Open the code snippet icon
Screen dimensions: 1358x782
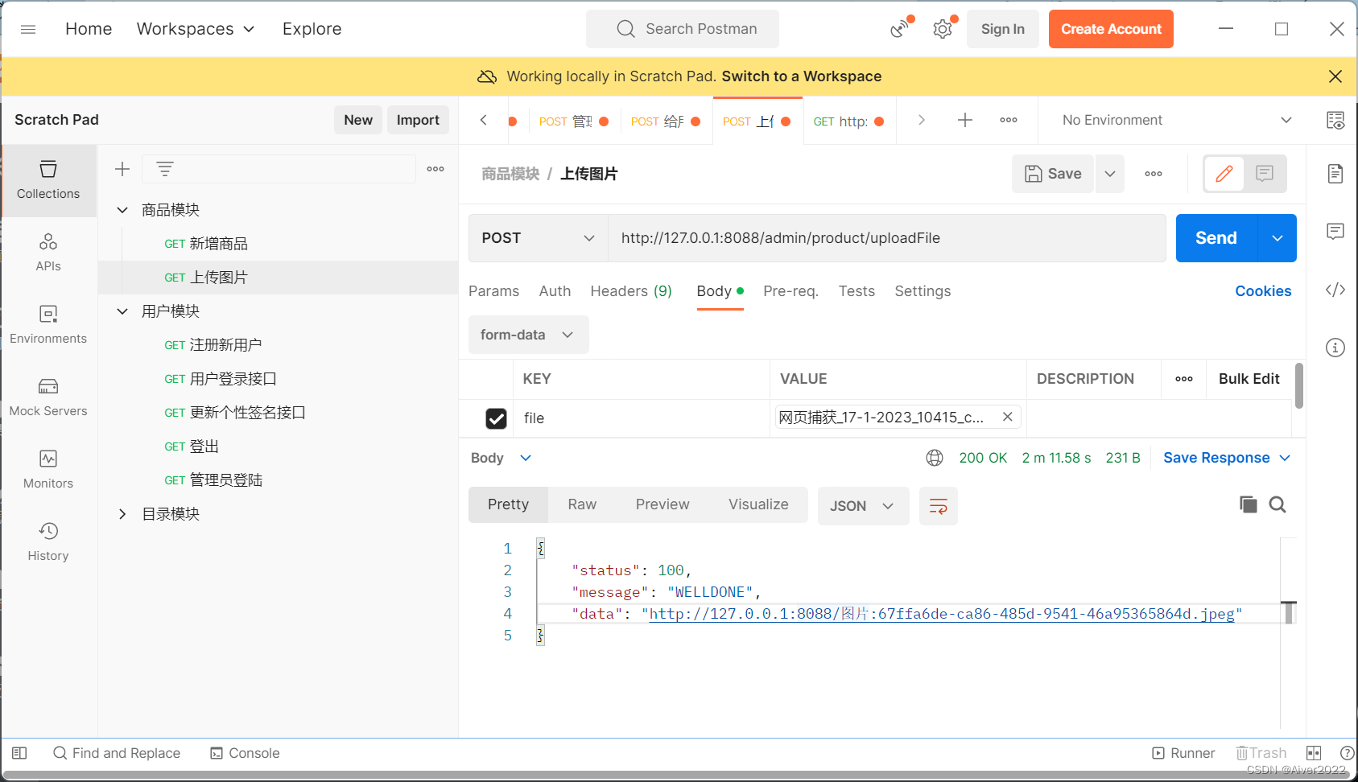pyautogui.click(x=1335, y=290)
